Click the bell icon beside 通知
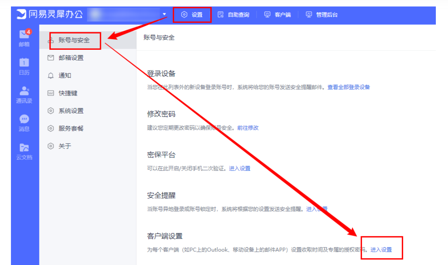 51,76
